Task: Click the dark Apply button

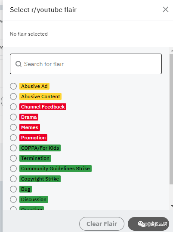Action: click(x=148, y=224)
